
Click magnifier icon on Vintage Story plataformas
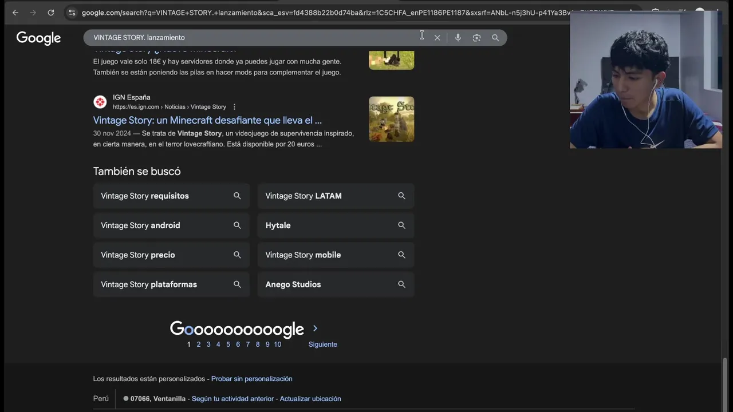237,284
